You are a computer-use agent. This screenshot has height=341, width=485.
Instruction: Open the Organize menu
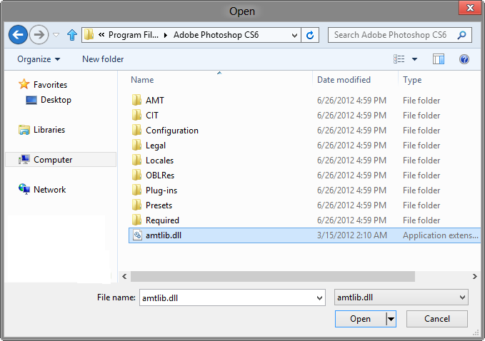point(39,59)
